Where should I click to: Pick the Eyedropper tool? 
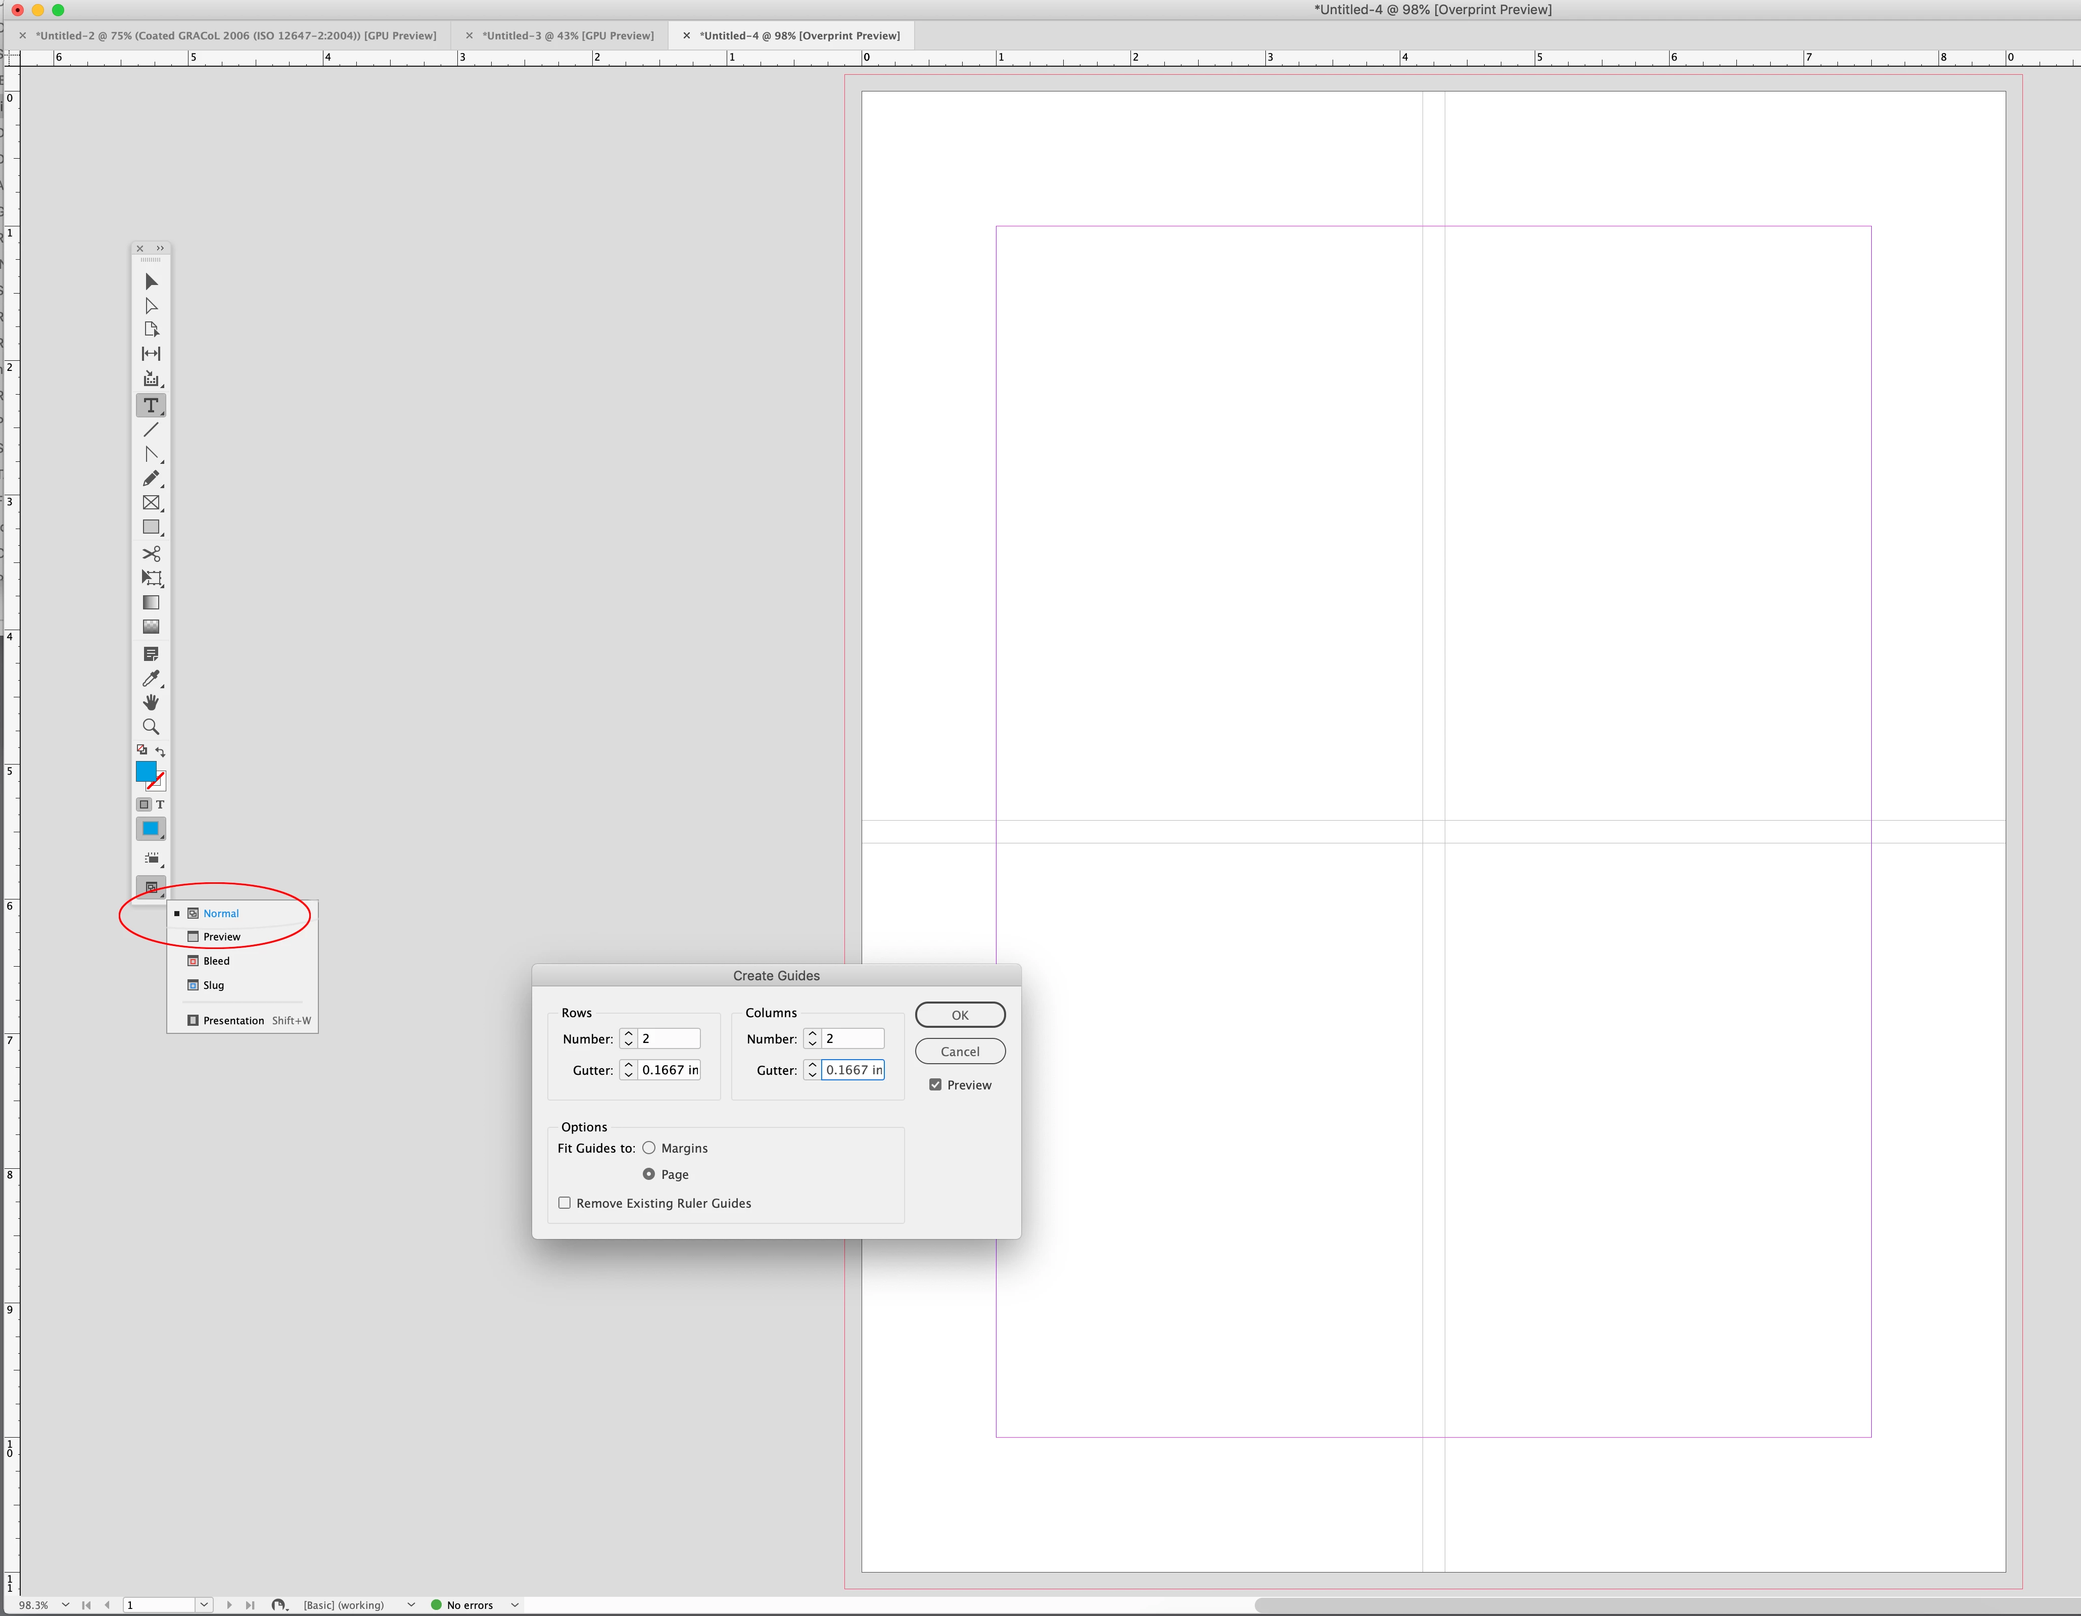point(151,679)
